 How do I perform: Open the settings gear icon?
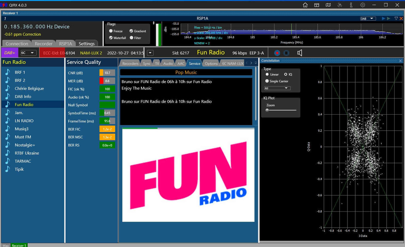(x=363, y=5)
